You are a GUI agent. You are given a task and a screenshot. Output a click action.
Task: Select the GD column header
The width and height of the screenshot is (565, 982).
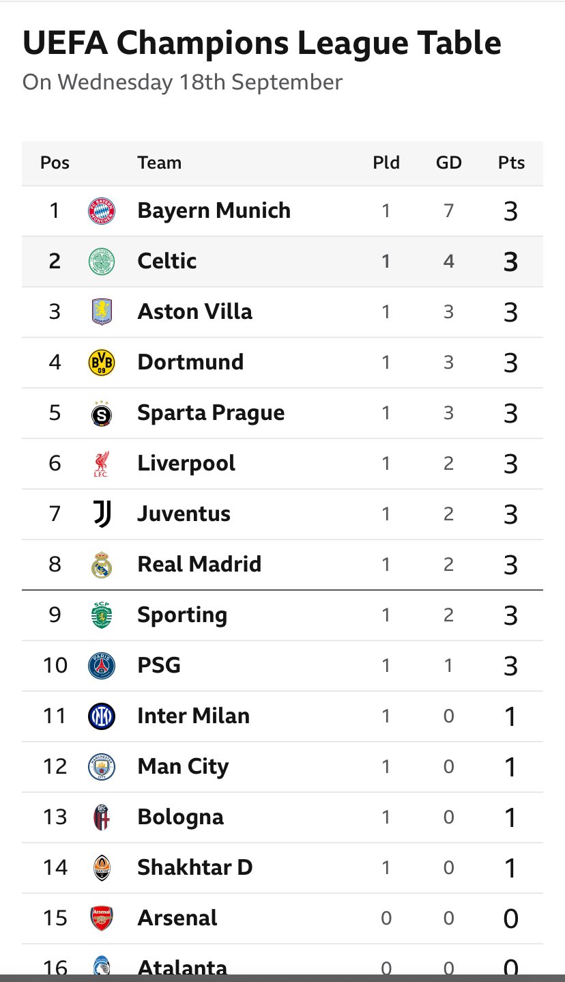click(x=449, y=163)
